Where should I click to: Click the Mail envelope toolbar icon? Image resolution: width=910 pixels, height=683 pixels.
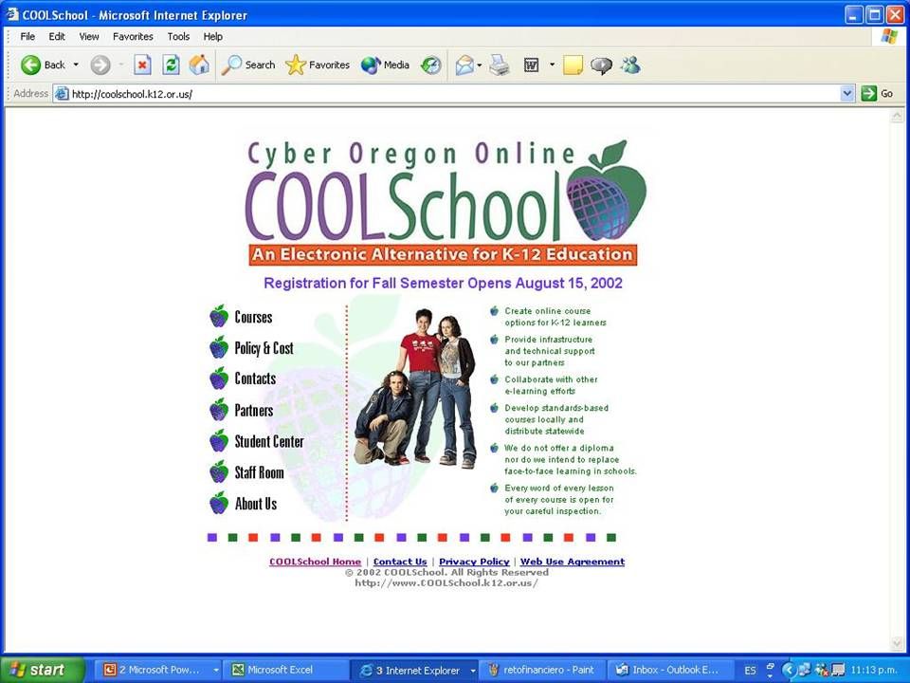coord(464,65)
